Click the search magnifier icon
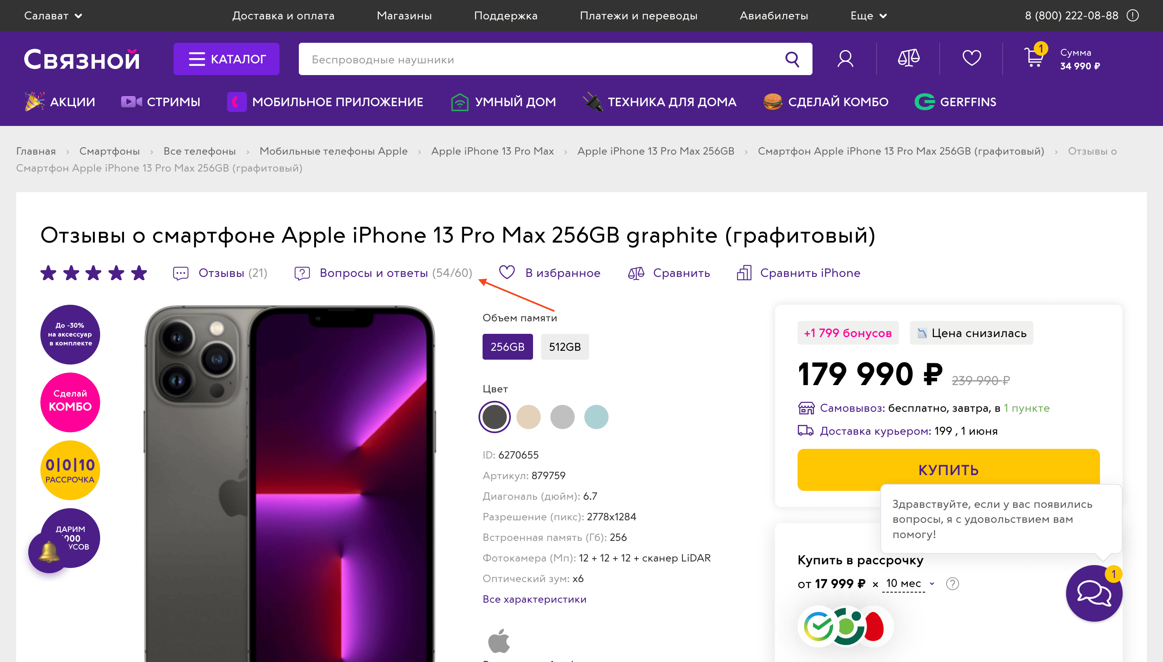Screen dimensions: 1163x662 [792, 59]
